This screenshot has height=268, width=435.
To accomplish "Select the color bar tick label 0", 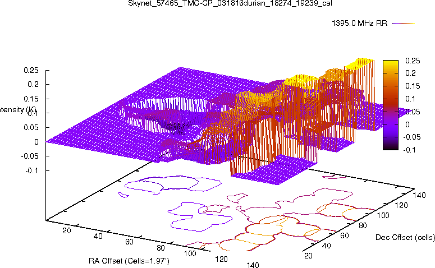I will tap(407, 124).
